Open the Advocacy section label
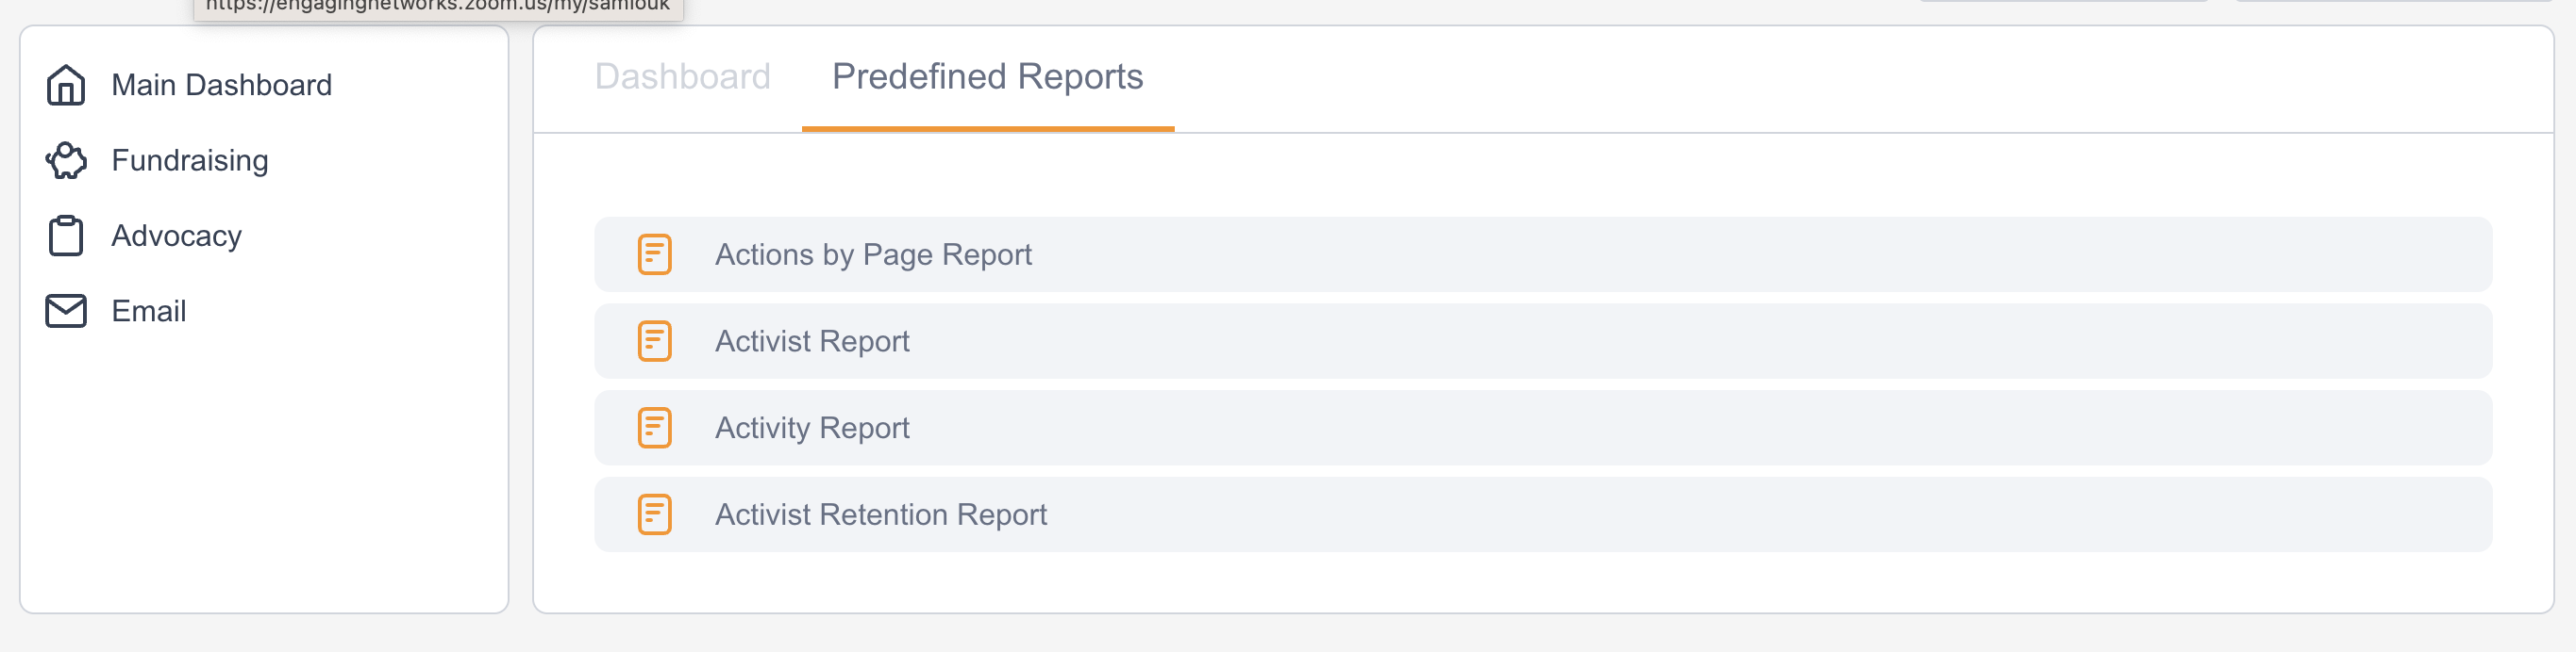Screen dimensions: 2576x652 point(176,236)
